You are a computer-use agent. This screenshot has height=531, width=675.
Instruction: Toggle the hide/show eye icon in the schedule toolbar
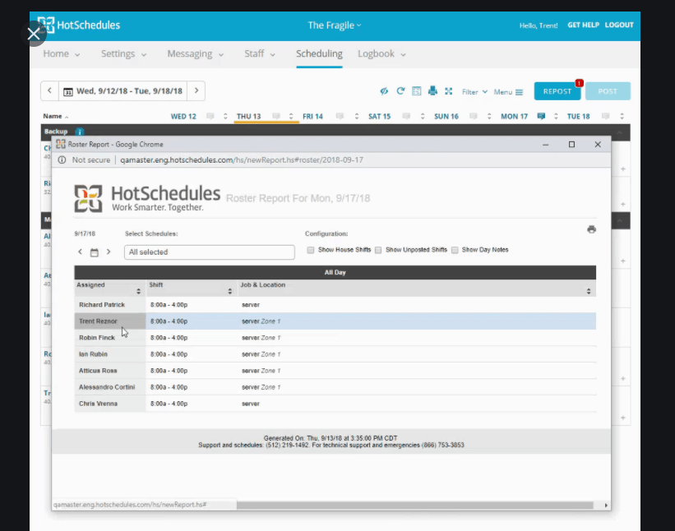[384, 91]
